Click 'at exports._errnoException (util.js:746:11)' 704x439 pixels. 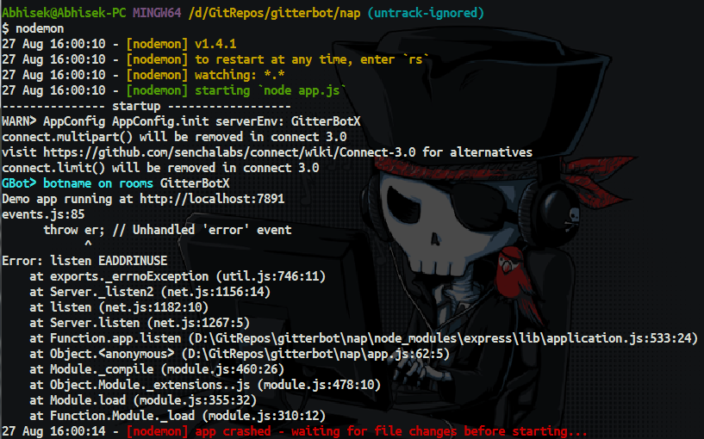[x=178, y=276]
